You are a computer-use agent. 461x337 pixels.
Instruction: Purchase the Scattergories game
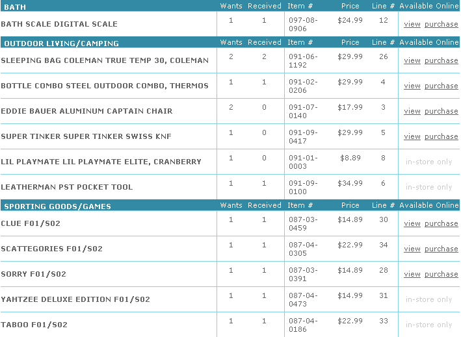(x=441, y=249)
